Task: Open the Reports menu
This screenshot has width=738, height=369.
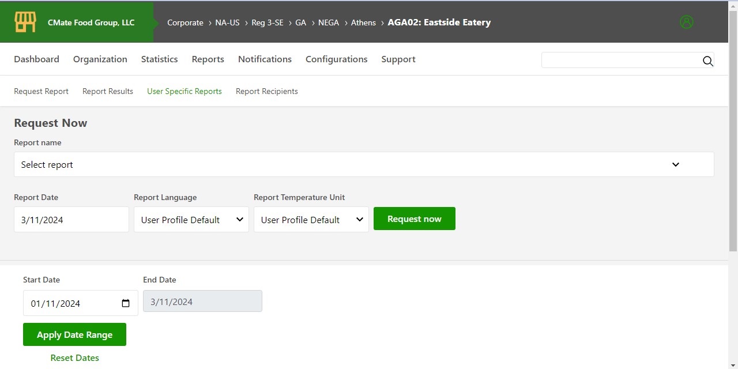Action: (208, 59)
